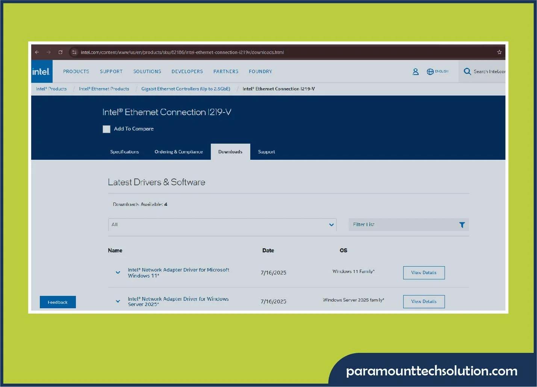Open the DEVELOPERS menu
This screenshot has width=537, height=387.
[x=187, y=71]
